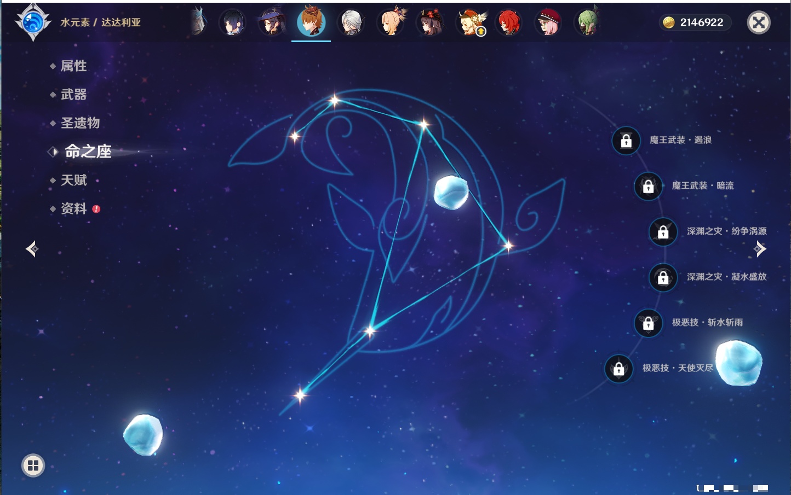The height and width of the screenshot is (495, 791).
Task: Switch to the Hu Tao avatar
Action: point(431,23)
